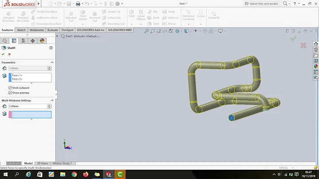Select the Swept Boss/Base tool
Screen dimensions: 319x179
point(44,12)
